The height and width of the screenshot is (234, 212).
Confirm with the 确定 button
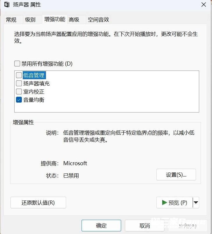(101, 226)
